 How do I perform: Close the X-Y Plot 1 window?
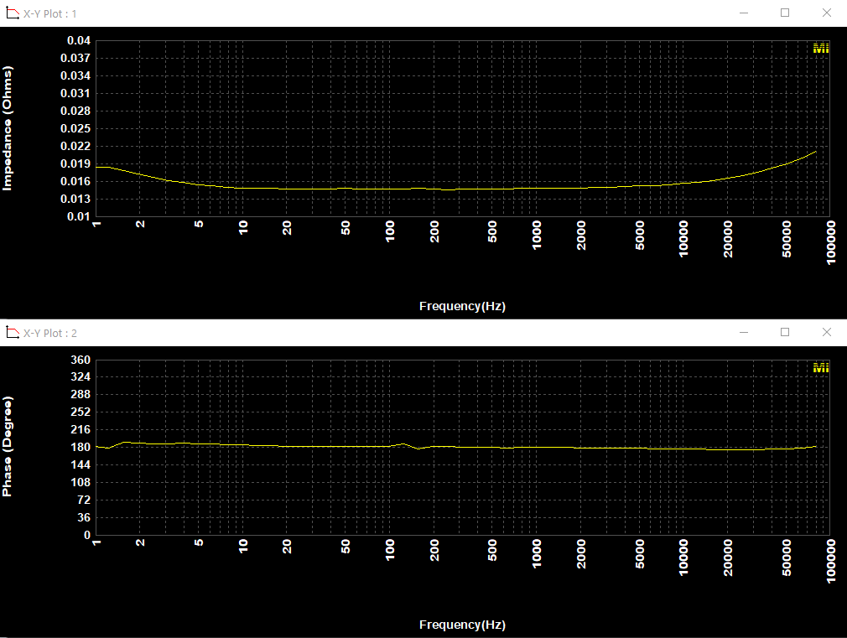(826, 13)
